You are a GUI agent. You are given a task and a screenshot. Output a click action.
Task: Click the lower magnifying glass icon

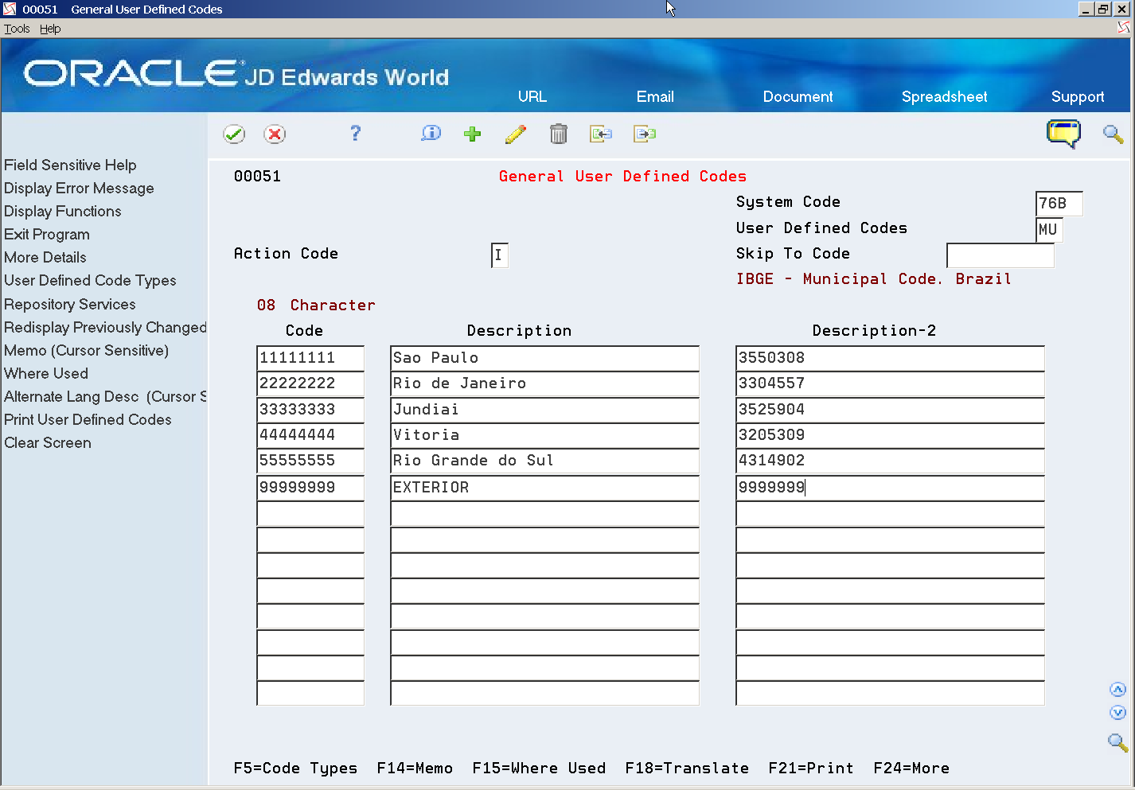click(x=1117, y=742)
